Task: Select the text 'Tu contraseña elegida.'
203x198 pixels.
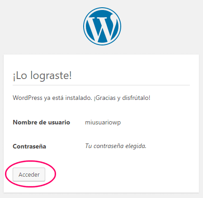Action: pyautogui.click(x=116, y=146)
